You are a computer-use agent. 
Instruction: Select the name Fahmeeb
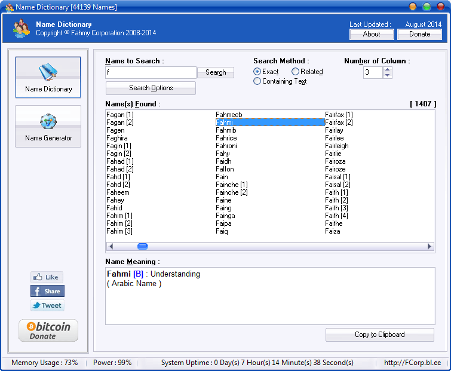point(229,115)
